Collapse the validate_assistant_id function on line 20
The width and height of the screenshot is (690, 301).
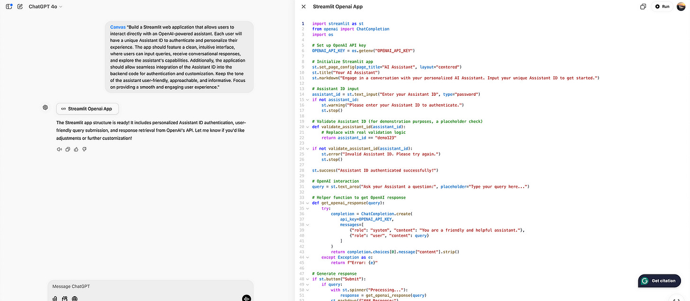coord(308,127)
